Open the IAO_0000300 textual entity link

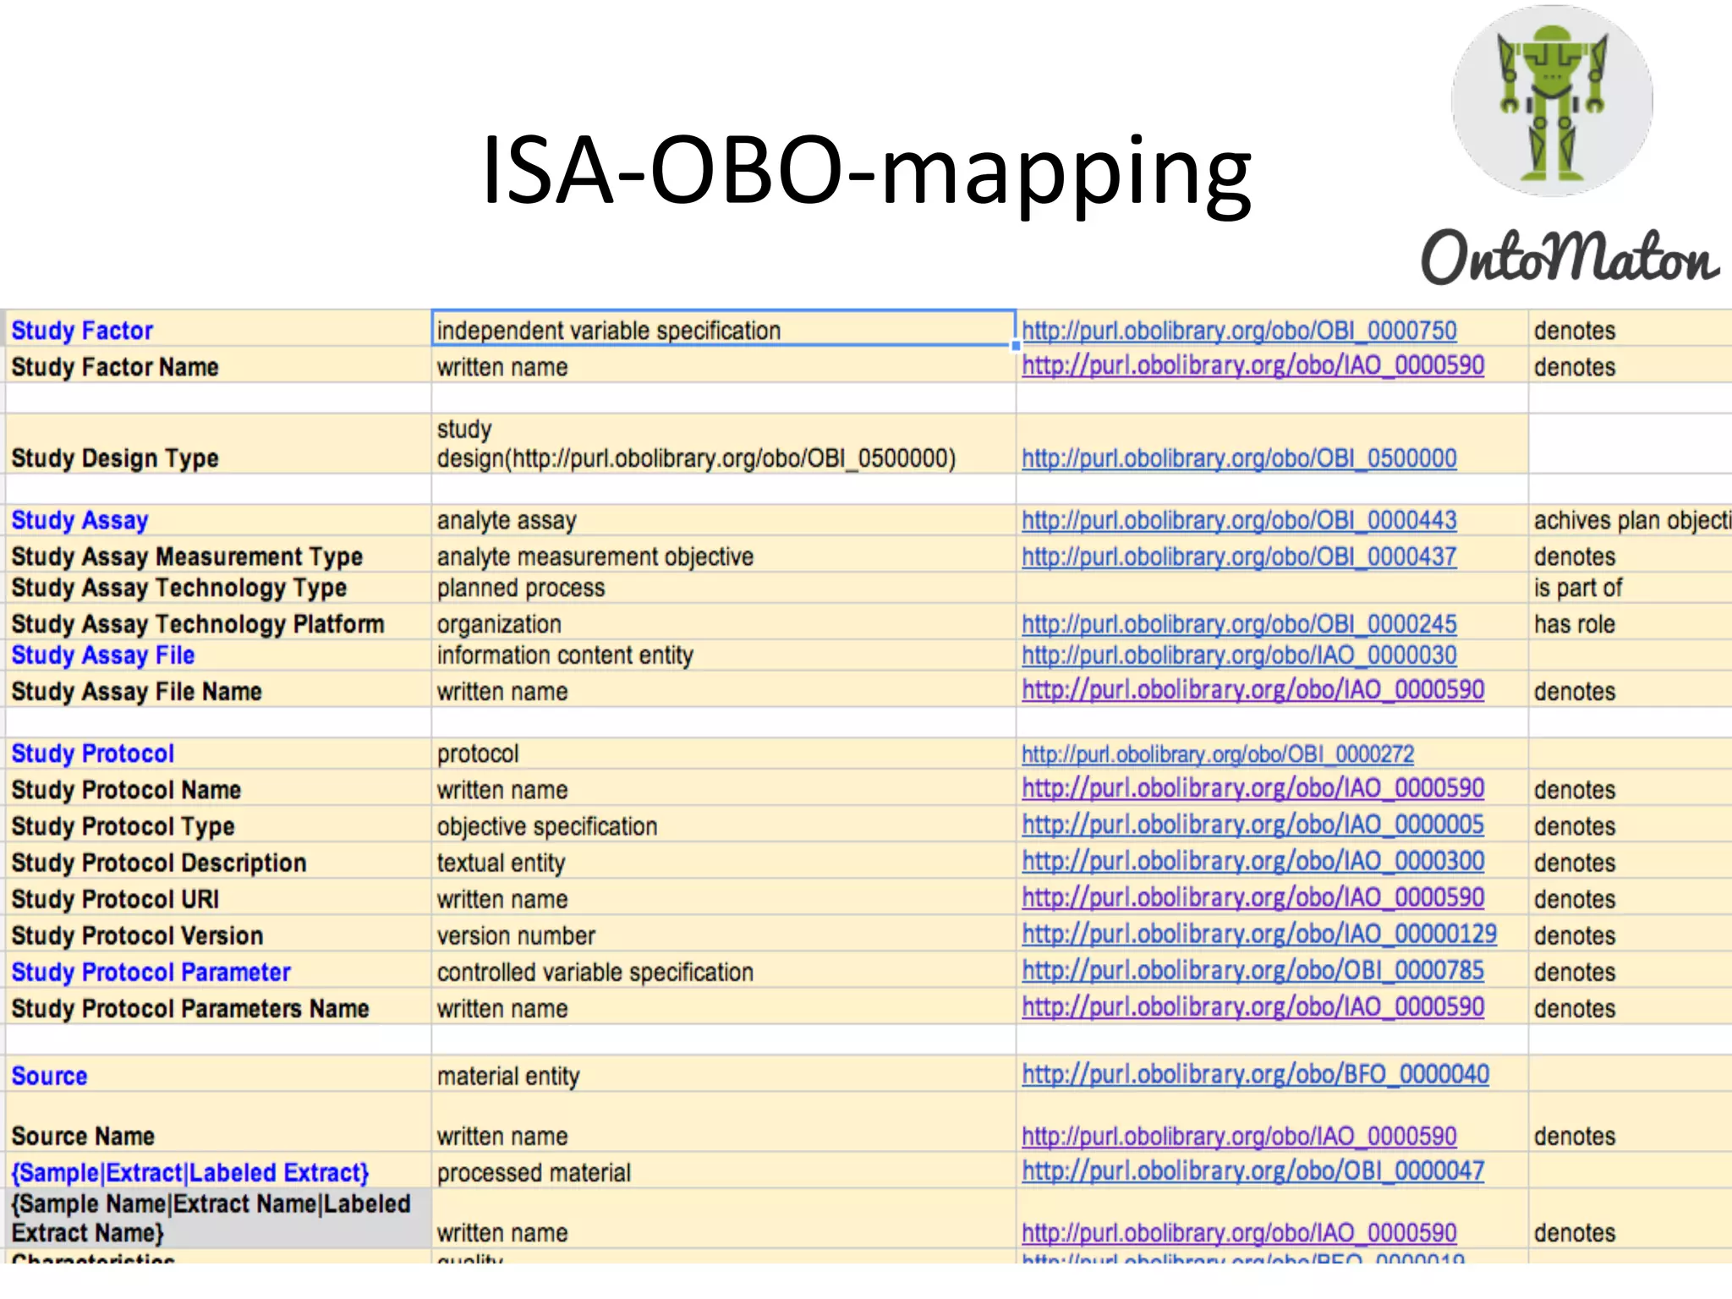pyautogui.click(x=1252, y=861)
